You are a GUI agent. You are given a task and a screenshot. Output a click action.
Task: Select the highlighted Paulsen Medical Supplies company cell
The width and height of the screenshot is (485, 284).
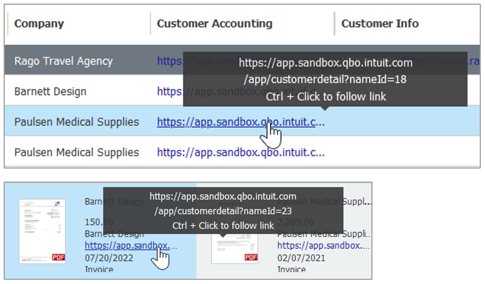tap(77, 122)
